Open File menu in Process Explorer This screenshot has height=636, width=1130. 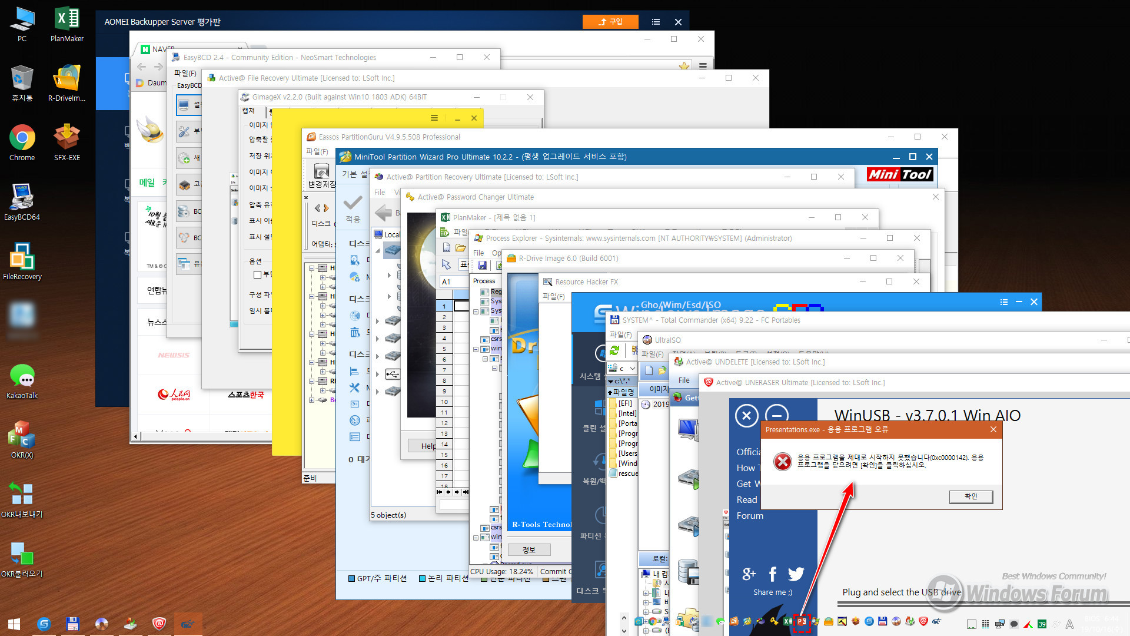[478, 253]
